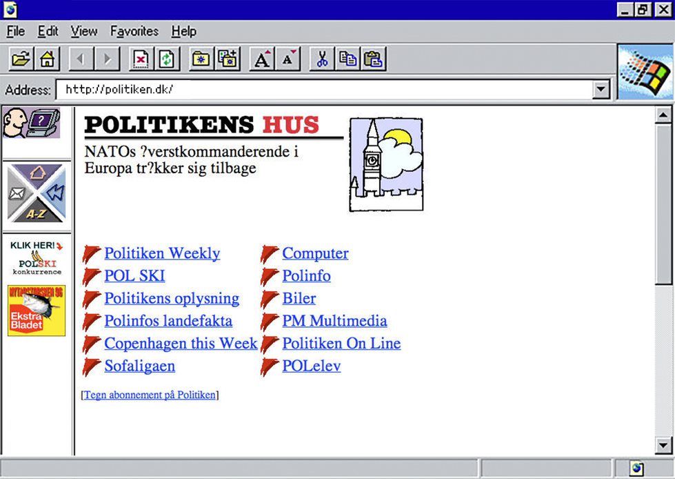This screenshot has width=675, height=479.
Task: Open the Favorites folder icon
Action: [x=201, y=59]
